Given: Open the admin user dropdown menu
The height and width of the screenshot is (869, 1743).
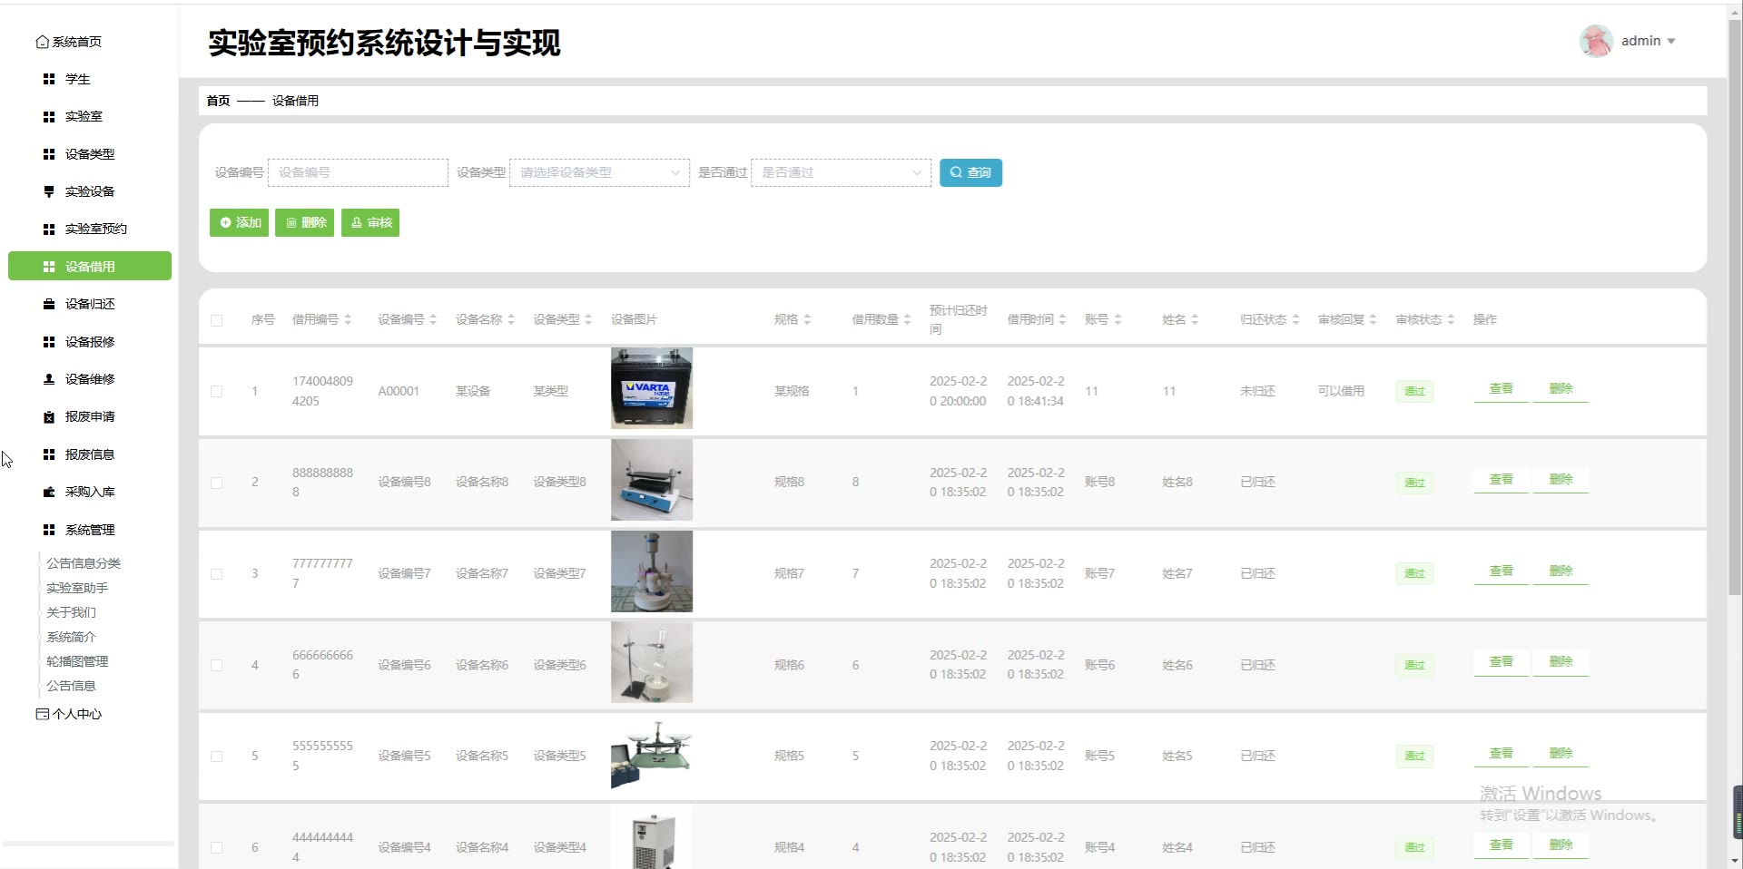Looking at the screenshot, I should 1649,41.
